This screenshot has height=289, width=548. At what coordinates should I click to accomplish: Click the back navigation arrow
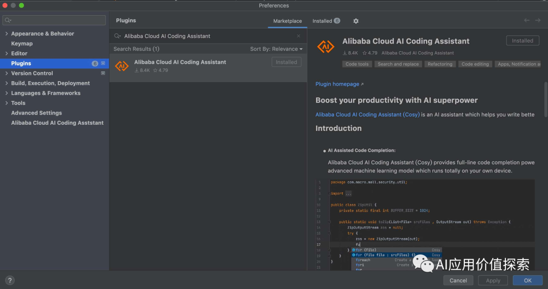click(x=527, y=20)
